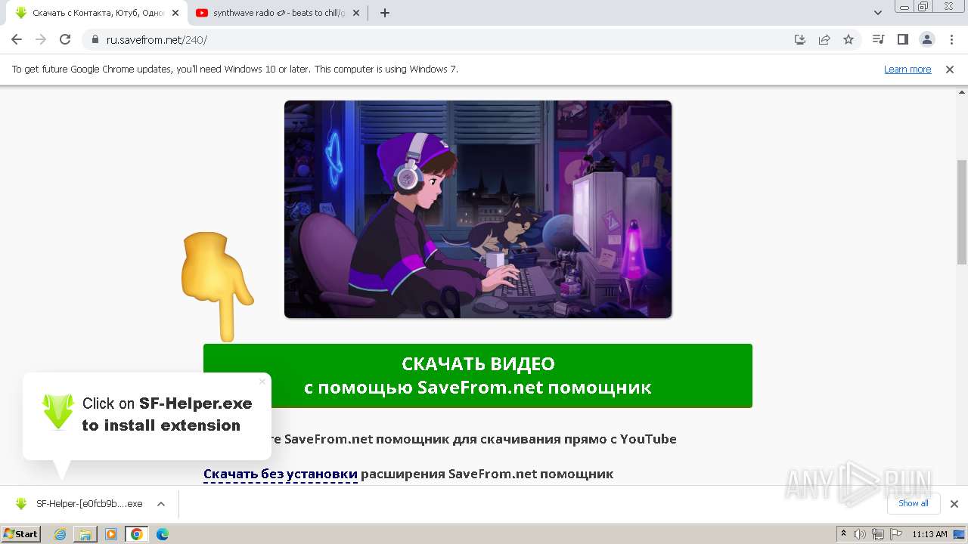
Task: Share this page via share icon
Action: 824,39
